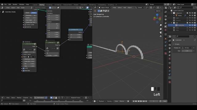Edit the current frame number field
Screen dimensions: 197x110
click(154, 101)
